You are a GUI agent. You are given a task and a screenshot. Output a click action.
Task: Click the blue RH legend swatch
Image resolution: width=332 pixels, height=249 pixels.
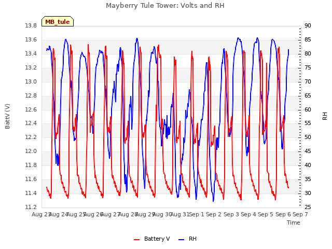[182, 239]
